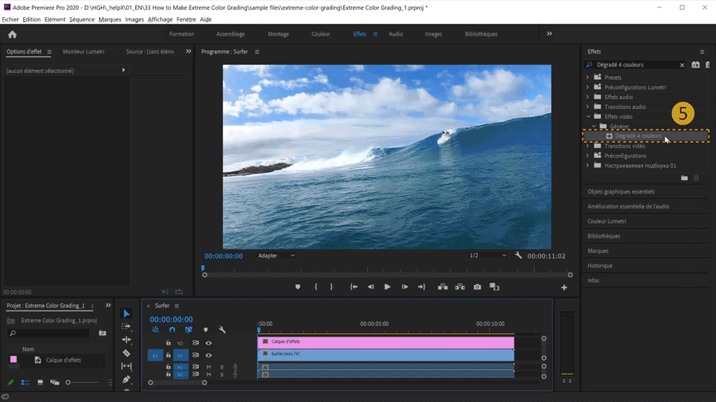The width and height of the screenshot is (716, 402).
Task: Choose the Track Select Forward tool
Action: (x=127, y=327)
